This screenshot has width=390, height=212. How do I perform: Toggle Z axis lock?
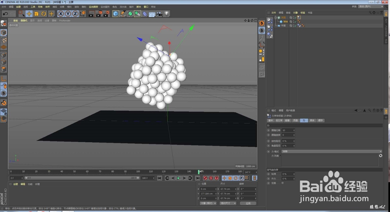pyautogui.click(x=75, y=14)
